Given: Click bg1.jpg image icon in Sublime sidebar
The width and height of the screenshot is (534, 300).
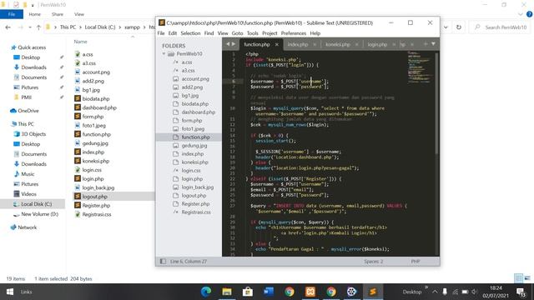Looking at the screenshot, I should (176, 96).
